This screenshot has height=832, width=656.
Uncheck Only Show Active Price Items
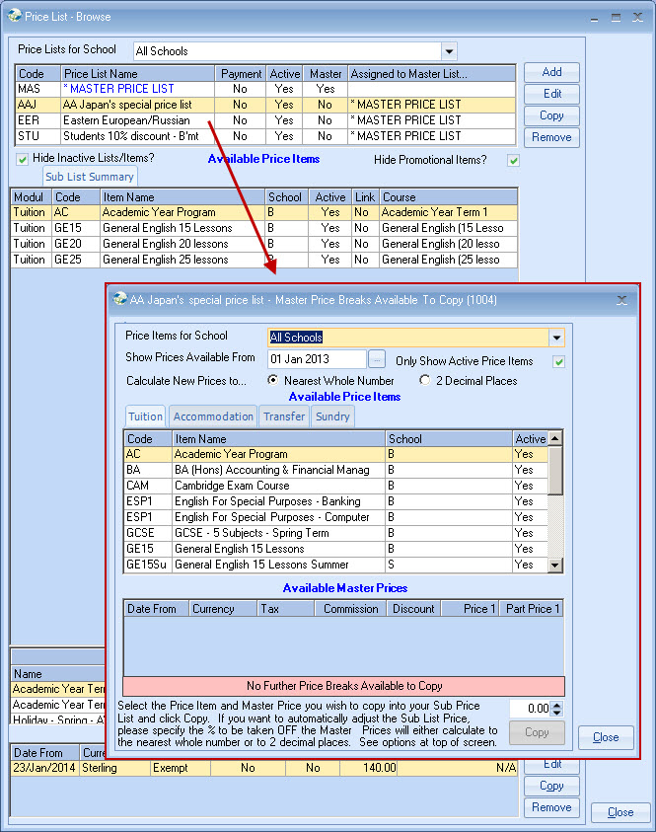558,361
